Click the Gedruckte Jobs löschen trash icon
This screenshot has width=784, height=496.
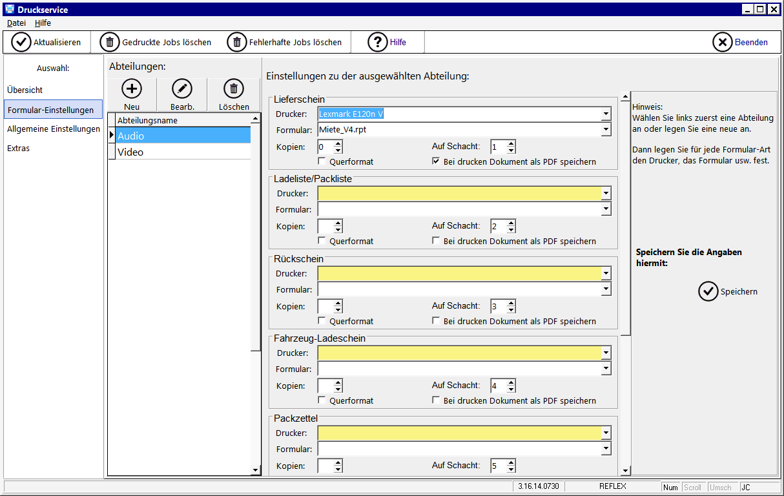110,42
